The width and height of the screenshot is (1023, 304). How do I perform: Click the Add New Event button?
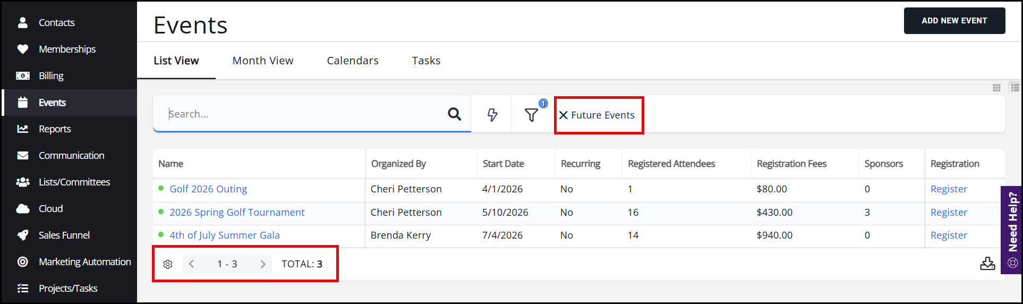954,21
